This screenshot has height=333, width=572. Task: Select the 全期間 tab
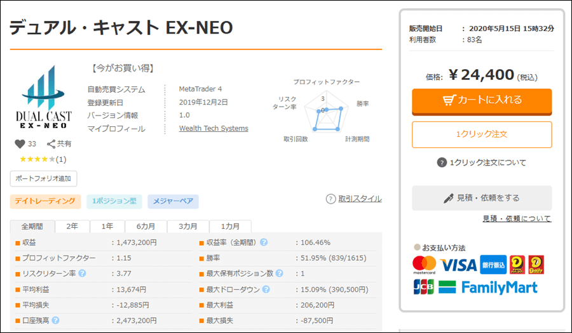click(32, 226)
